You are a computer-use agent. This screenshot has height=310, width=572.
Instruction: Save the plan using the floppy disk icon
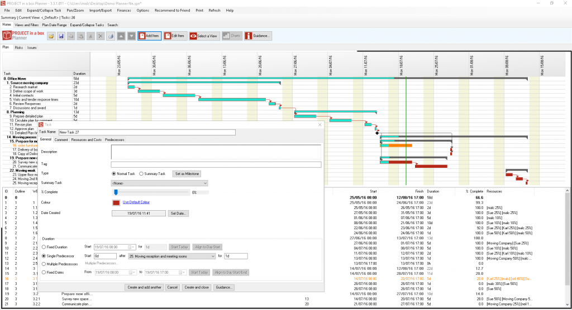click(x=61, y=36)
